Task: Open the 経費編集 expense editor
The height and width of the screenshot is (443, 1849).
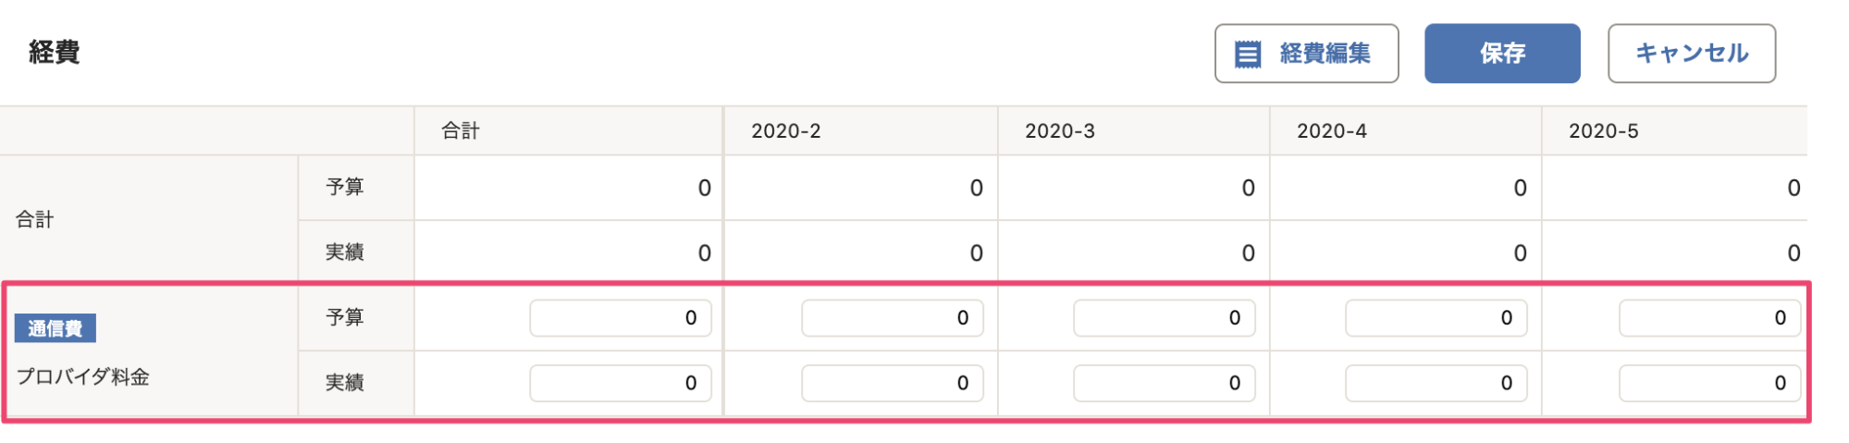Action: (1306, 54)
